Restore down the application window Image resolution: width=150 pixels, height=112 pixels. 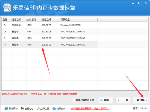[x=139, y=3]
